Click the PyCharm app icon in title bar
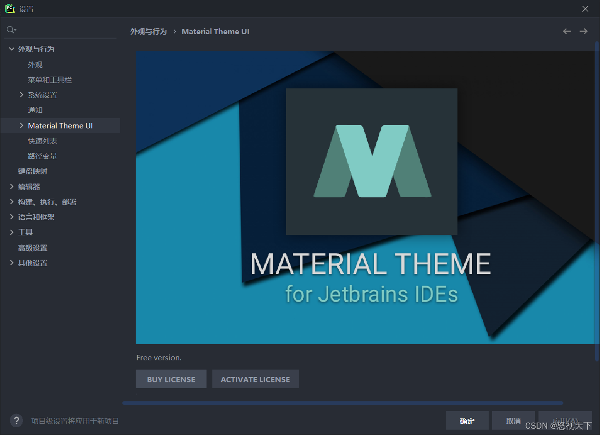Image resolution: width=600 pixels, height=435 pixels. (x=9, y=9)
